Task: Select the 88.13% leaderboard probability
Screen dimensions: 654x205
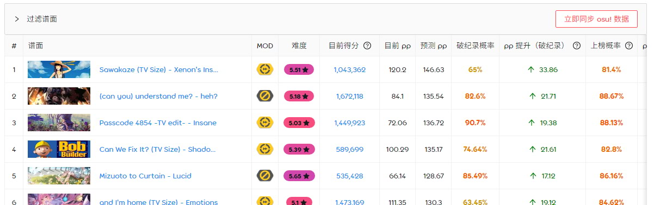Action: coord(612,123)
